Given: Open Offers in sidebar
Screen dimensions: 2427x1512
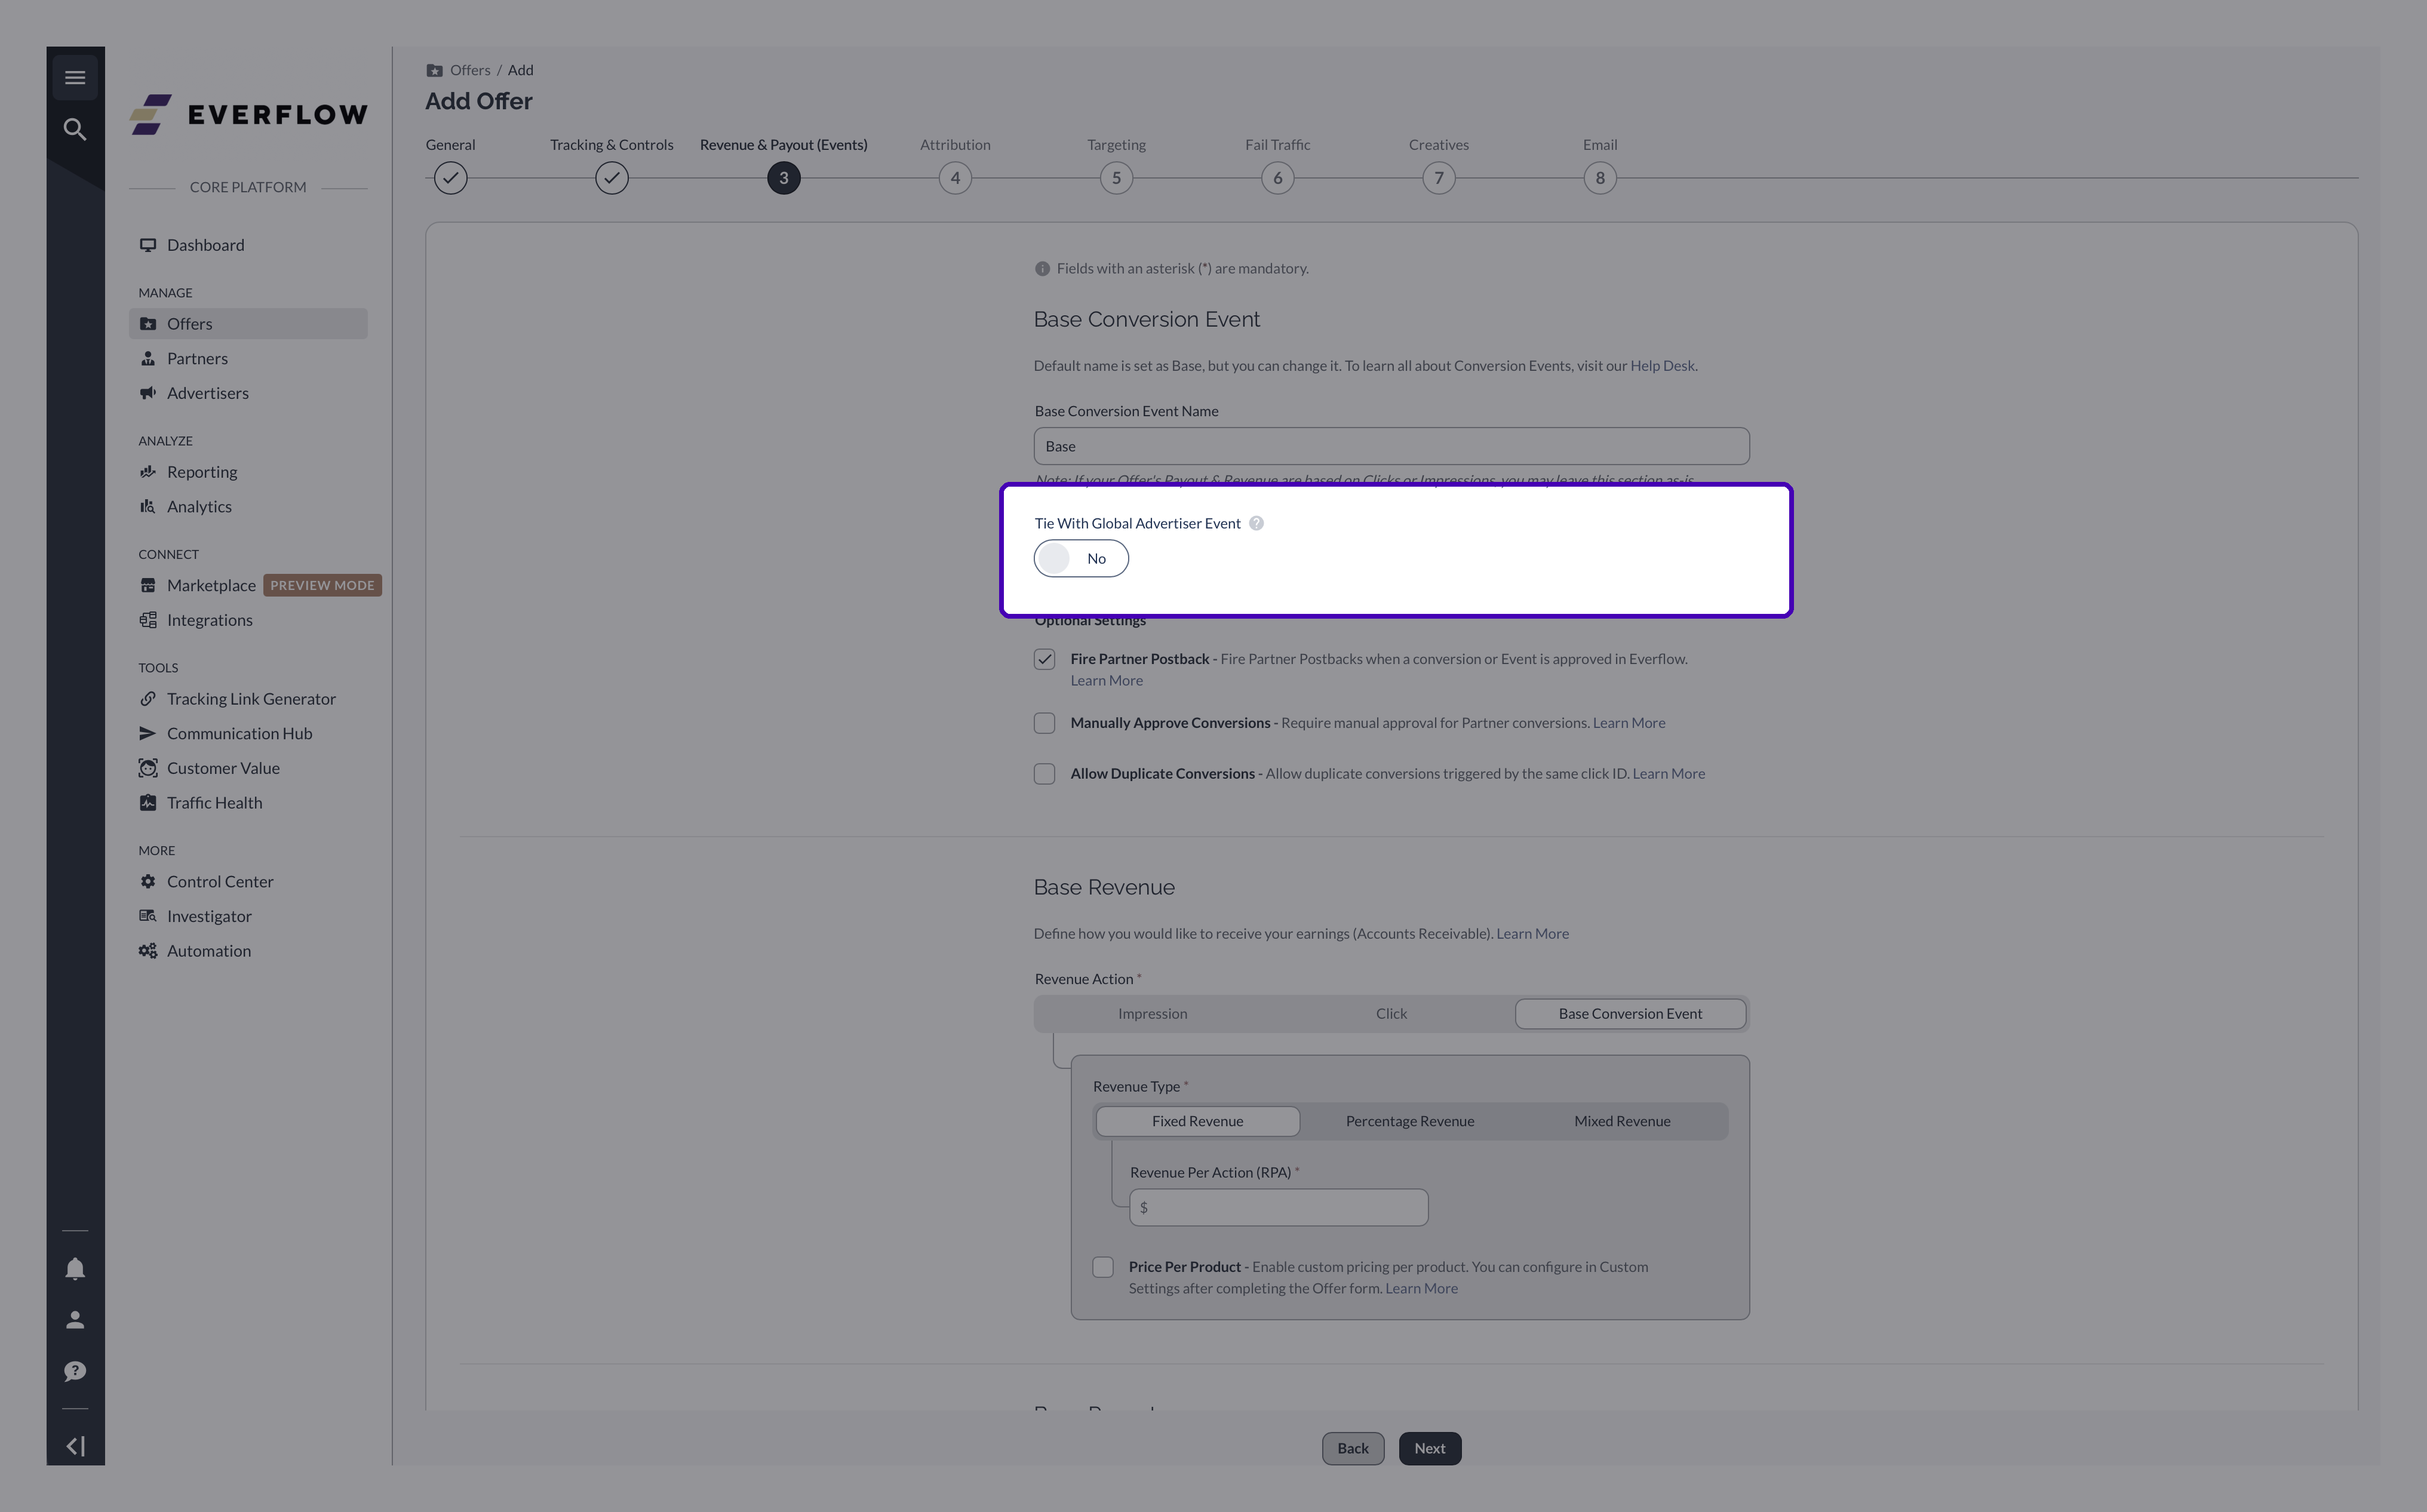Looking at the screenshot, I should (x=248, y=323).
